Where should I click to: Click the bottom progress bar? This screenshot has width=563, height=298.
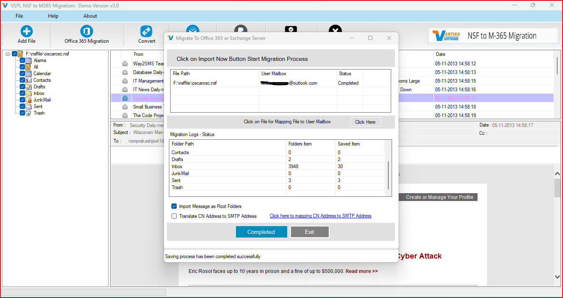(84, 292)
